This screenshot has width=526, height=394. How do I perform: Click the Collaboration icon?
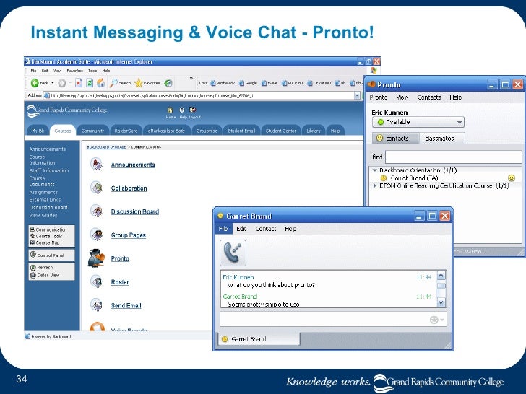point(97,188)
